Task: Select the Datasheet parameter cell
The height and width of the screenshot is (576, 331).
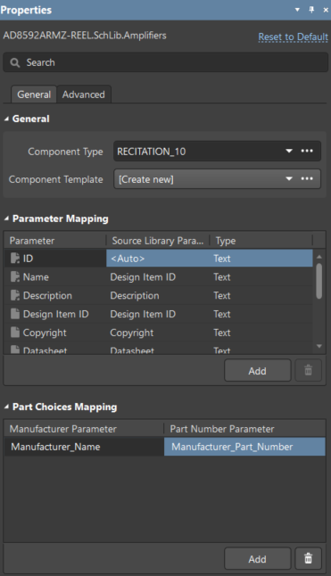Action: pyautogui.click(x=55, y=350)
